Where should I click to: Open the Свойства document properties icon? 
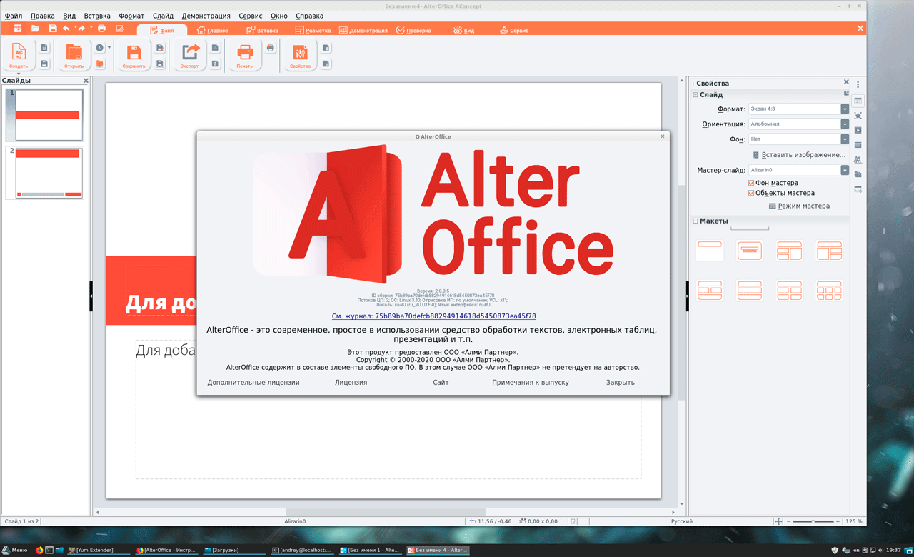coord(300,54)
